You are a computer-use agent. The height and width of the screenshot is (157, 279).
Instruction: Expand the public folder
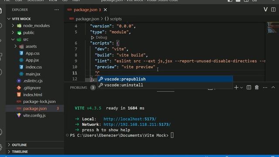[x=13, y=33]
